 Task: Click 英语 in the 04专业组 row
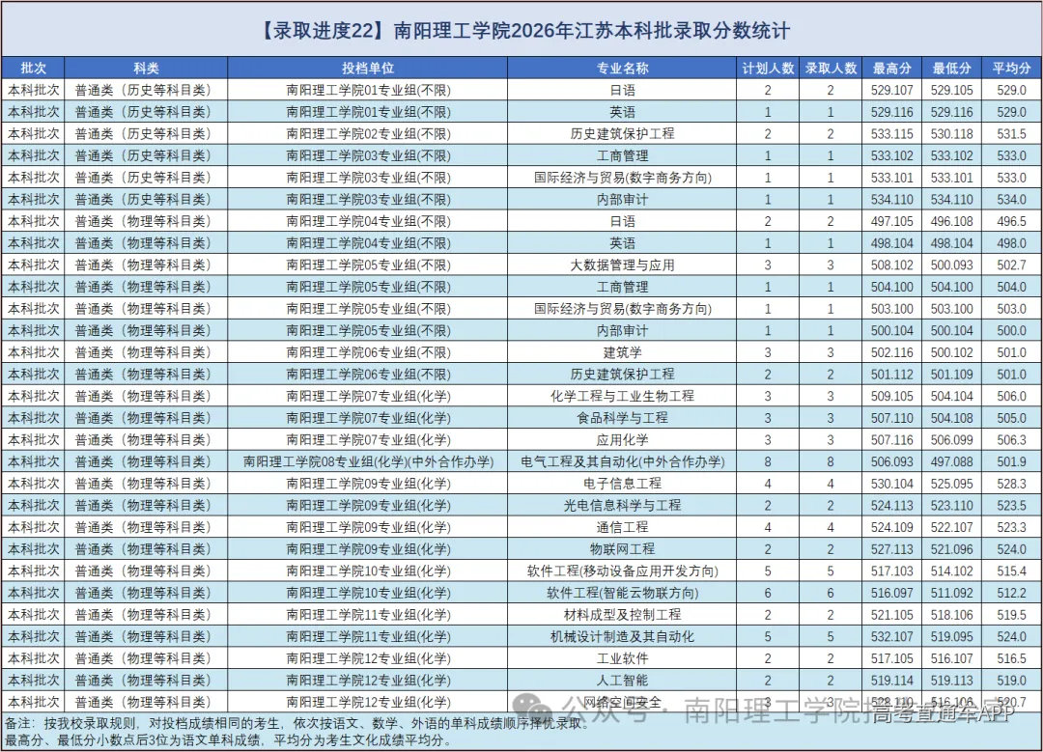(622, 242)
